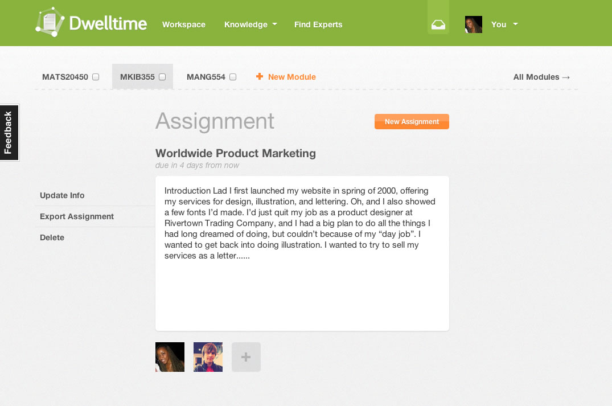Switch to the Workspace menu
This screenshot has height=406, width=612.
[x=183, y=24]
